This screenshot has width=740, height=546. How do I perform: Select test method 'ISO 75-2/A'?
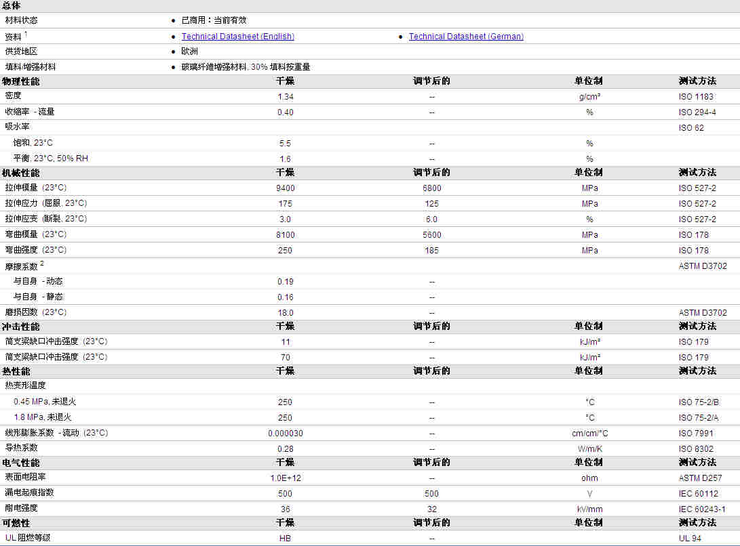(x=699, y=418)
